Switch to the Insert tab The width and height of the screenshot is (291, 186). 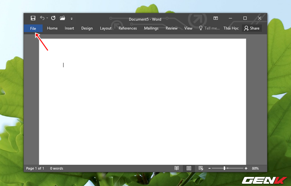70,28
